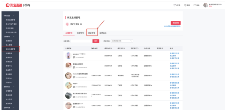Open 权益中心 in the sidebar
Viewport: 226px width, 110px height.
click(x=9, y=78)
